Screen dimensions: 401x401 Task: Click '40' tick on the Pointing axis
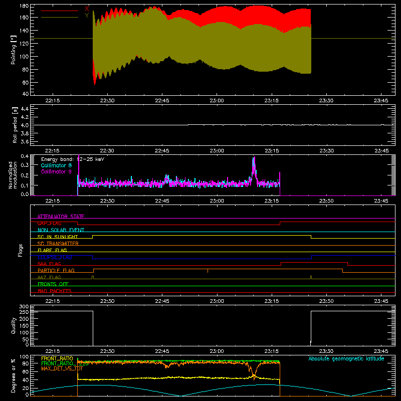click(26, 94)
